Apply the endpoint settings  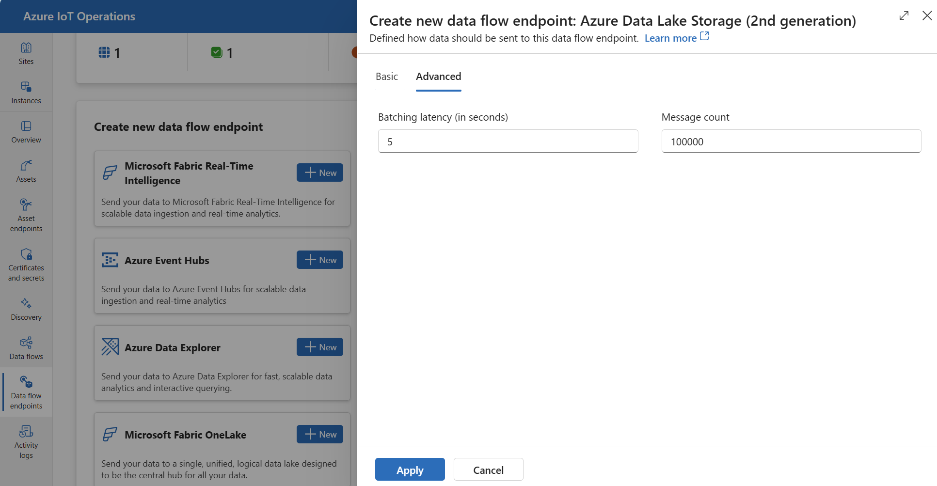[410, 469]
